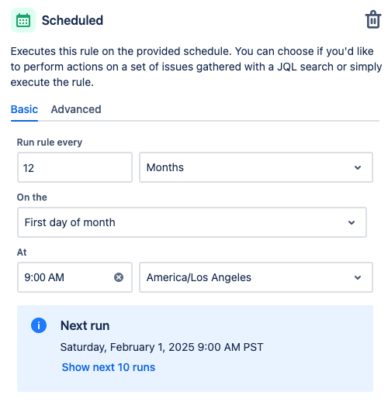Click the rule description paragraph text
The width and height of the screenshot is (388, 402).
tap(196, 67)
